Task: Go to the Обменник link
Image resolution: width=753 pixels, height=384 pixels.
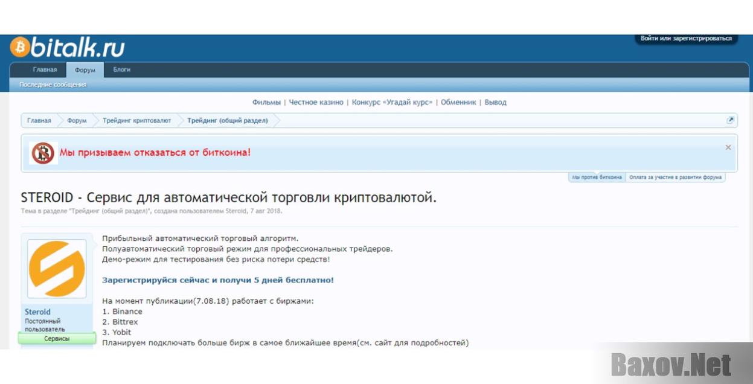Action: tap(458, 102)
